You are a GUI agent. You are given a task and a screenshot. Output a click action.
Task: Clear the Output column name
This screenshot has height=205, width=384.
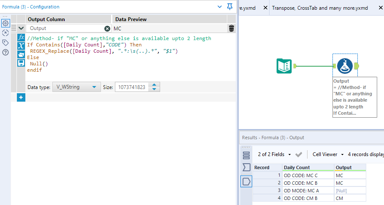pos(107,29)
